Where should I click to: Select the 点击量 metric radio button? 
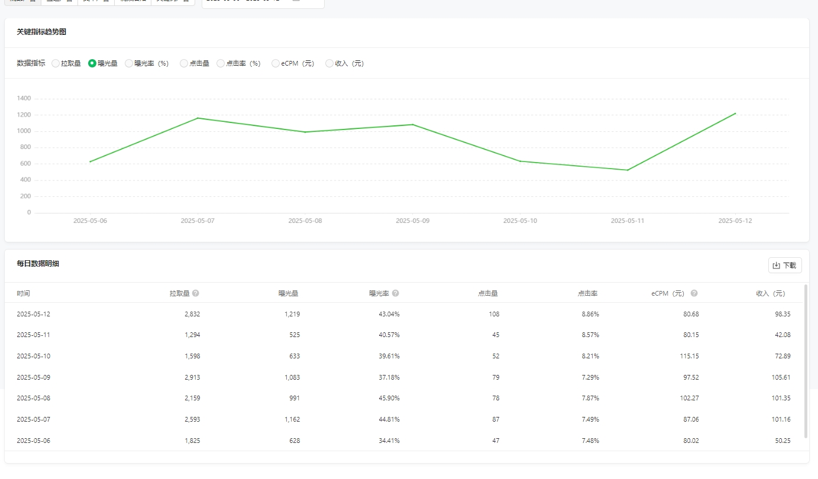coord(184,63)
